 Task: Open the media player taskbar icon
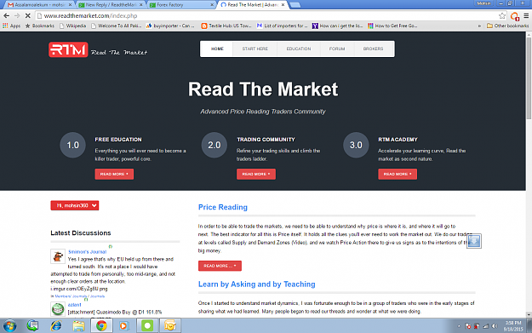[123, 326]
